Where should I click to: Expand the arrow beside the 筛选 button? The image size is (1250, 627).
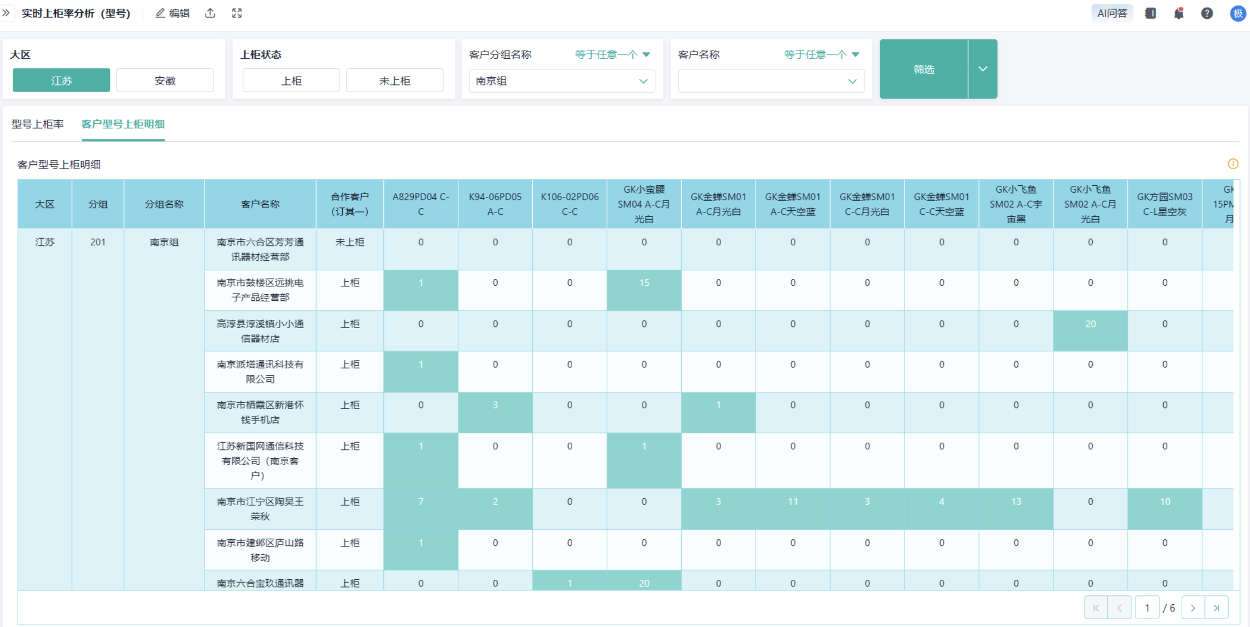[982, 69]
